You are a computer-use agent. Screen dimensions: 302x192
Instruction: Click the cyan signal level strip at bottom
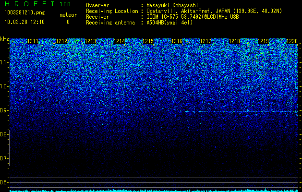pyautogui.click(x=154, y=191)
